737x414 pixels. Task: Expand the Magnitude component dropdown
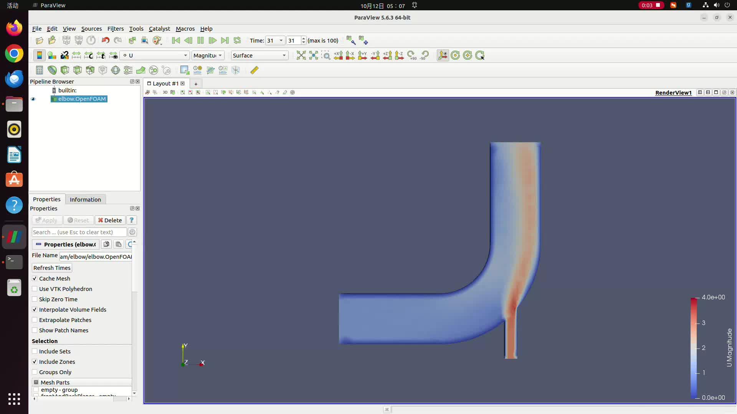[x=208, y=56]
